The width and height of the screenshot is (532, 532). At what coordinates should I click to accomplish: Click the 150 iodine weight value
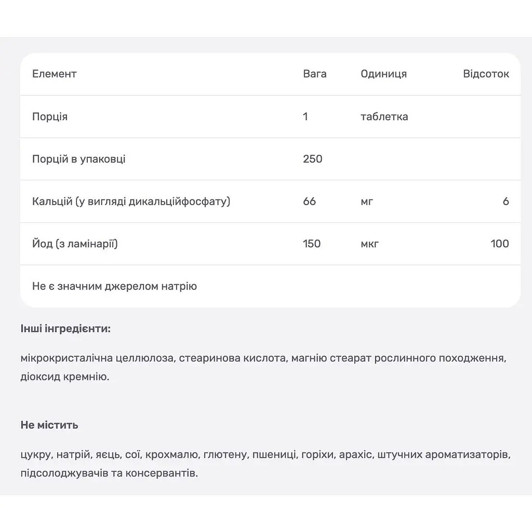click(x=312, y=244)
